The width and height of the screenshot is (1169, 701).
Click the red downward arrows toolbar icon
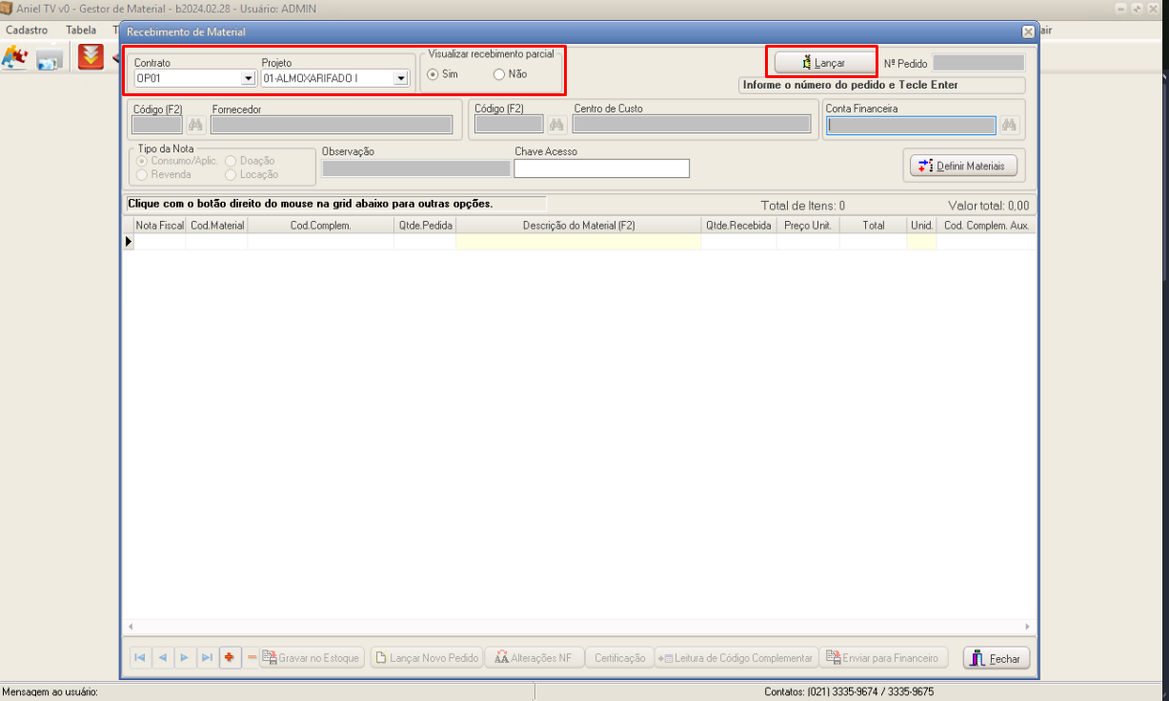tap(91, 57)
